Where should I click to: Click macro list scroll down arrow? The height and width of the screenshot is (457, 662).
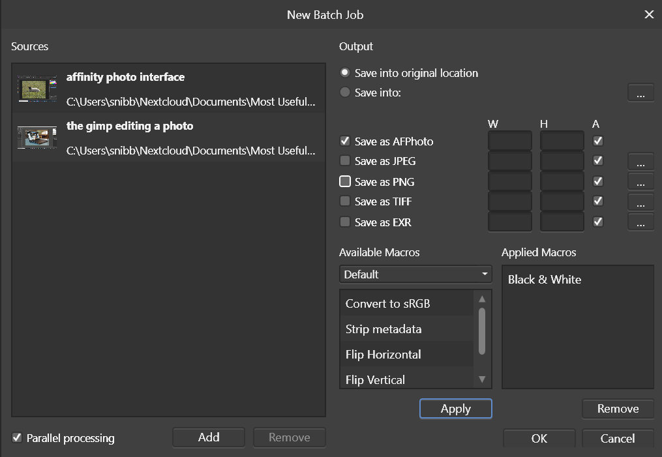(x=482, y=379)
